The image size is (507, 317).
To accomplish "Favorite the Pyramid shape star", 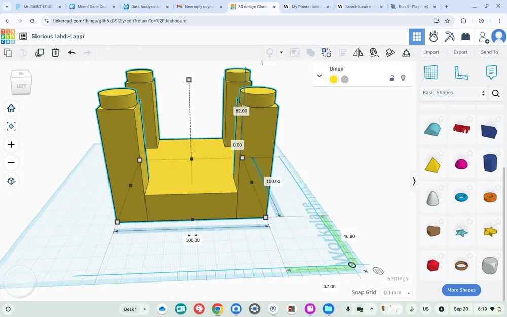I will [x=441, y=153].
